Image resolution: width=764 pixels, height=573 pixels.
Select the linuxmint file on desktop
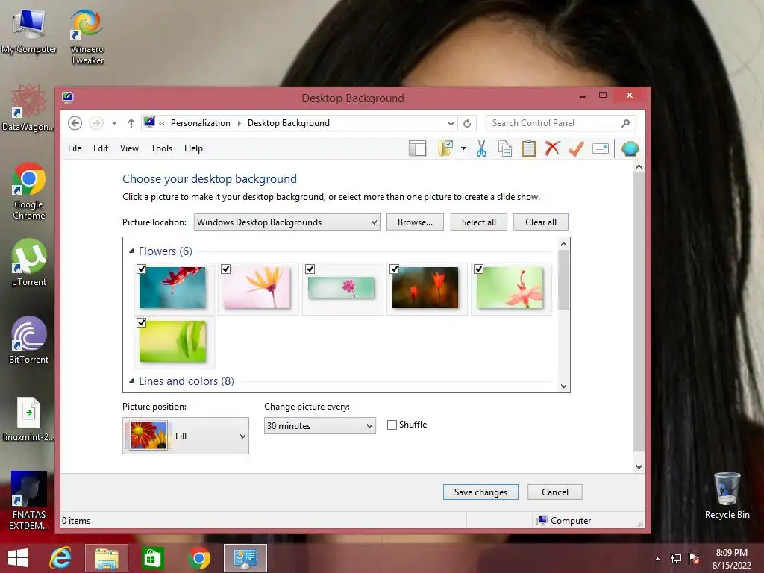[x=29, y=419]
